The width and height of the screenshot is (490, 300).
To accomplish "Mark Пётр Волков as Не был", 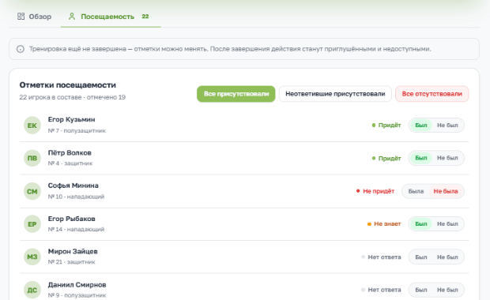I will (447, 158).
